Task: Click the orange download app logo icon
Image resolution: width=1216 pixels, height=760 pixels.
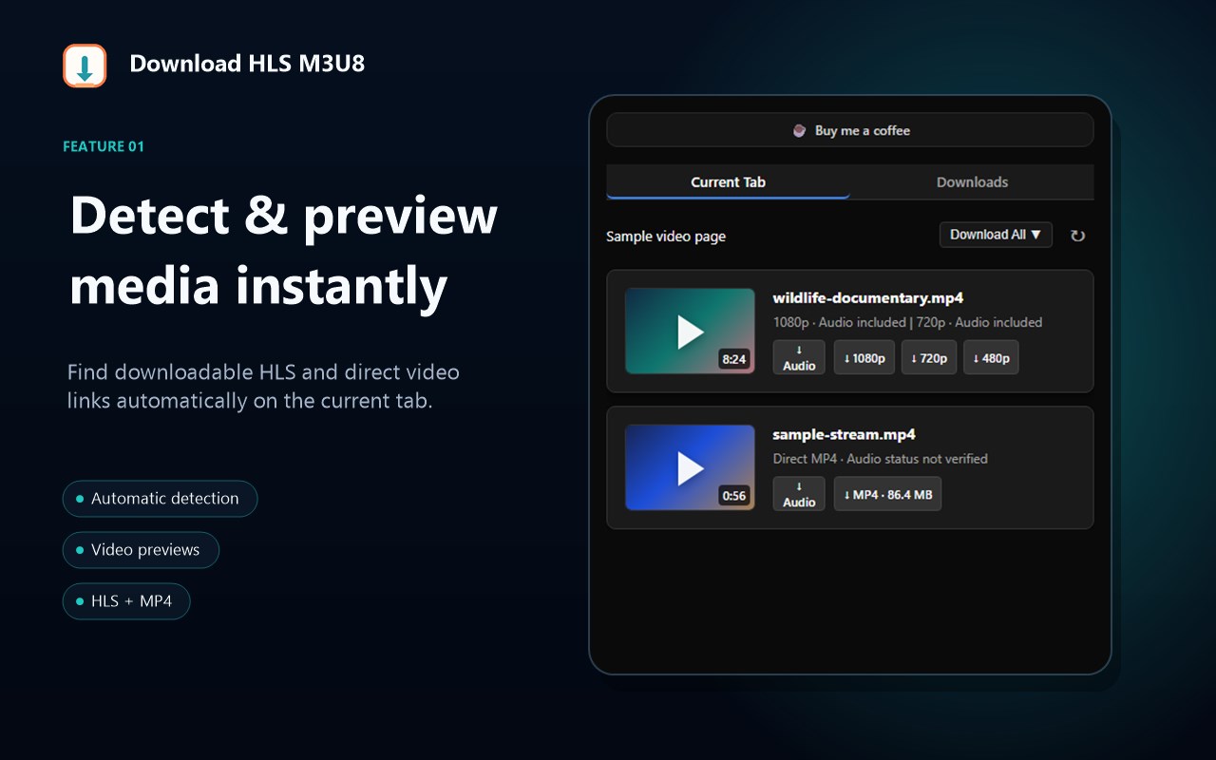Action: click(x=85, y=65)
